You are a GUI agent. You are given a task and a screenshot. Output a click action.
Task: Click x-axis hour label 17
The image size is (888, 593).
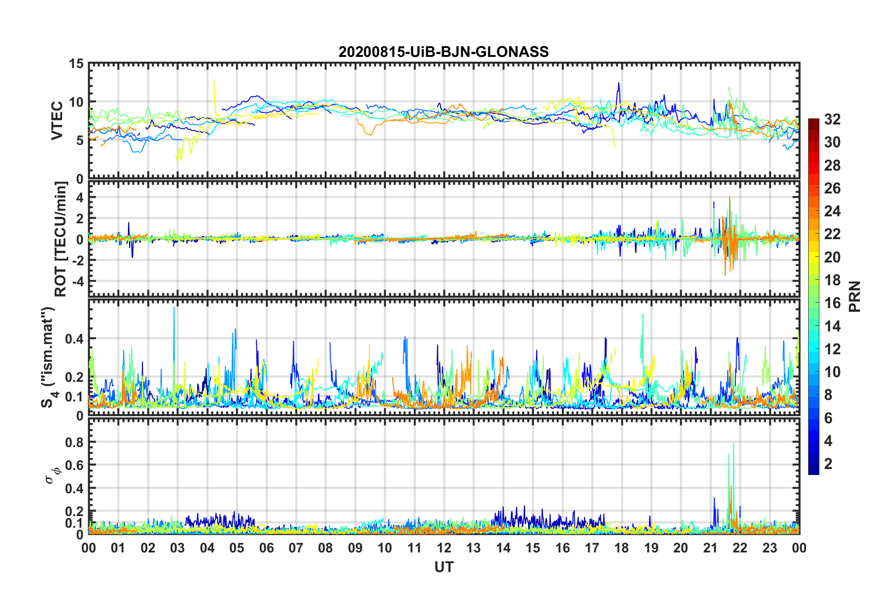tap(592, 548)
